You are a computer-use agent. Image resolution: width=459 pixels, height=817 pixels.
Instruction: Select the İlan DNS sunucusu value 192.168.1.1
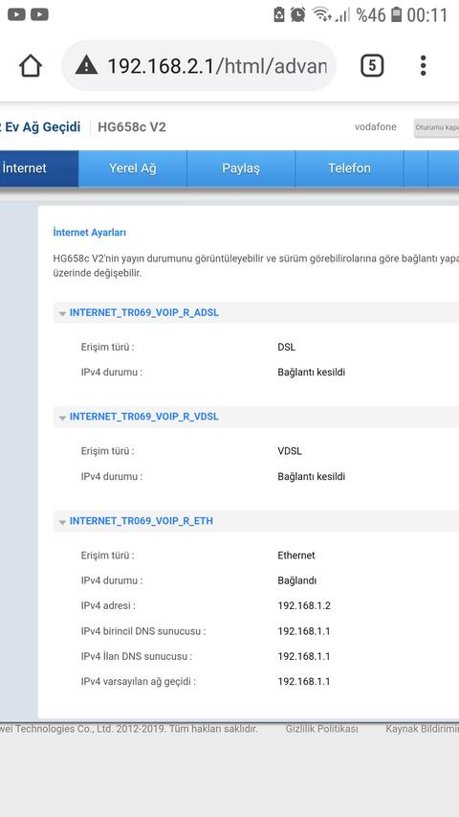304,656
